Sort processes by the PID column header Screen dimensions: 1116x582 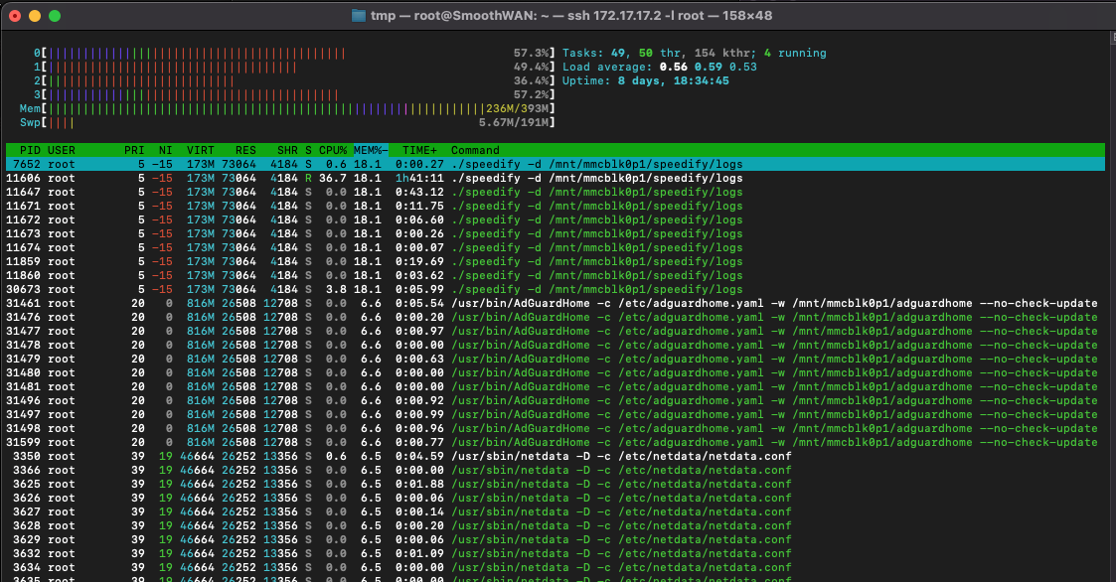point(30,150)
